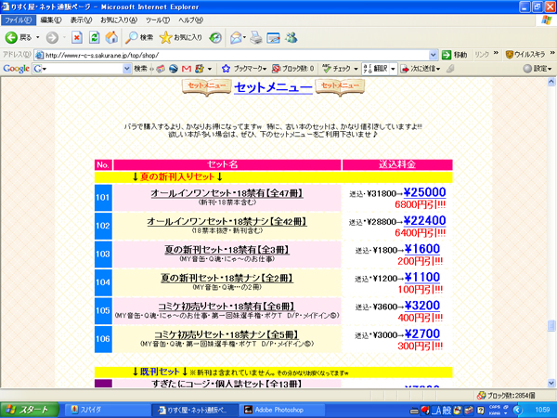Refresh the page with green arrows icon
Image resolution: width=557 pixels, height=418 pixels.
coord(94,37)
